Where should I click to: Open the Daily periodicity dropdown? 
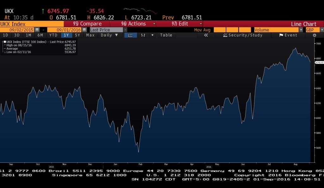[x=109, y=35]
